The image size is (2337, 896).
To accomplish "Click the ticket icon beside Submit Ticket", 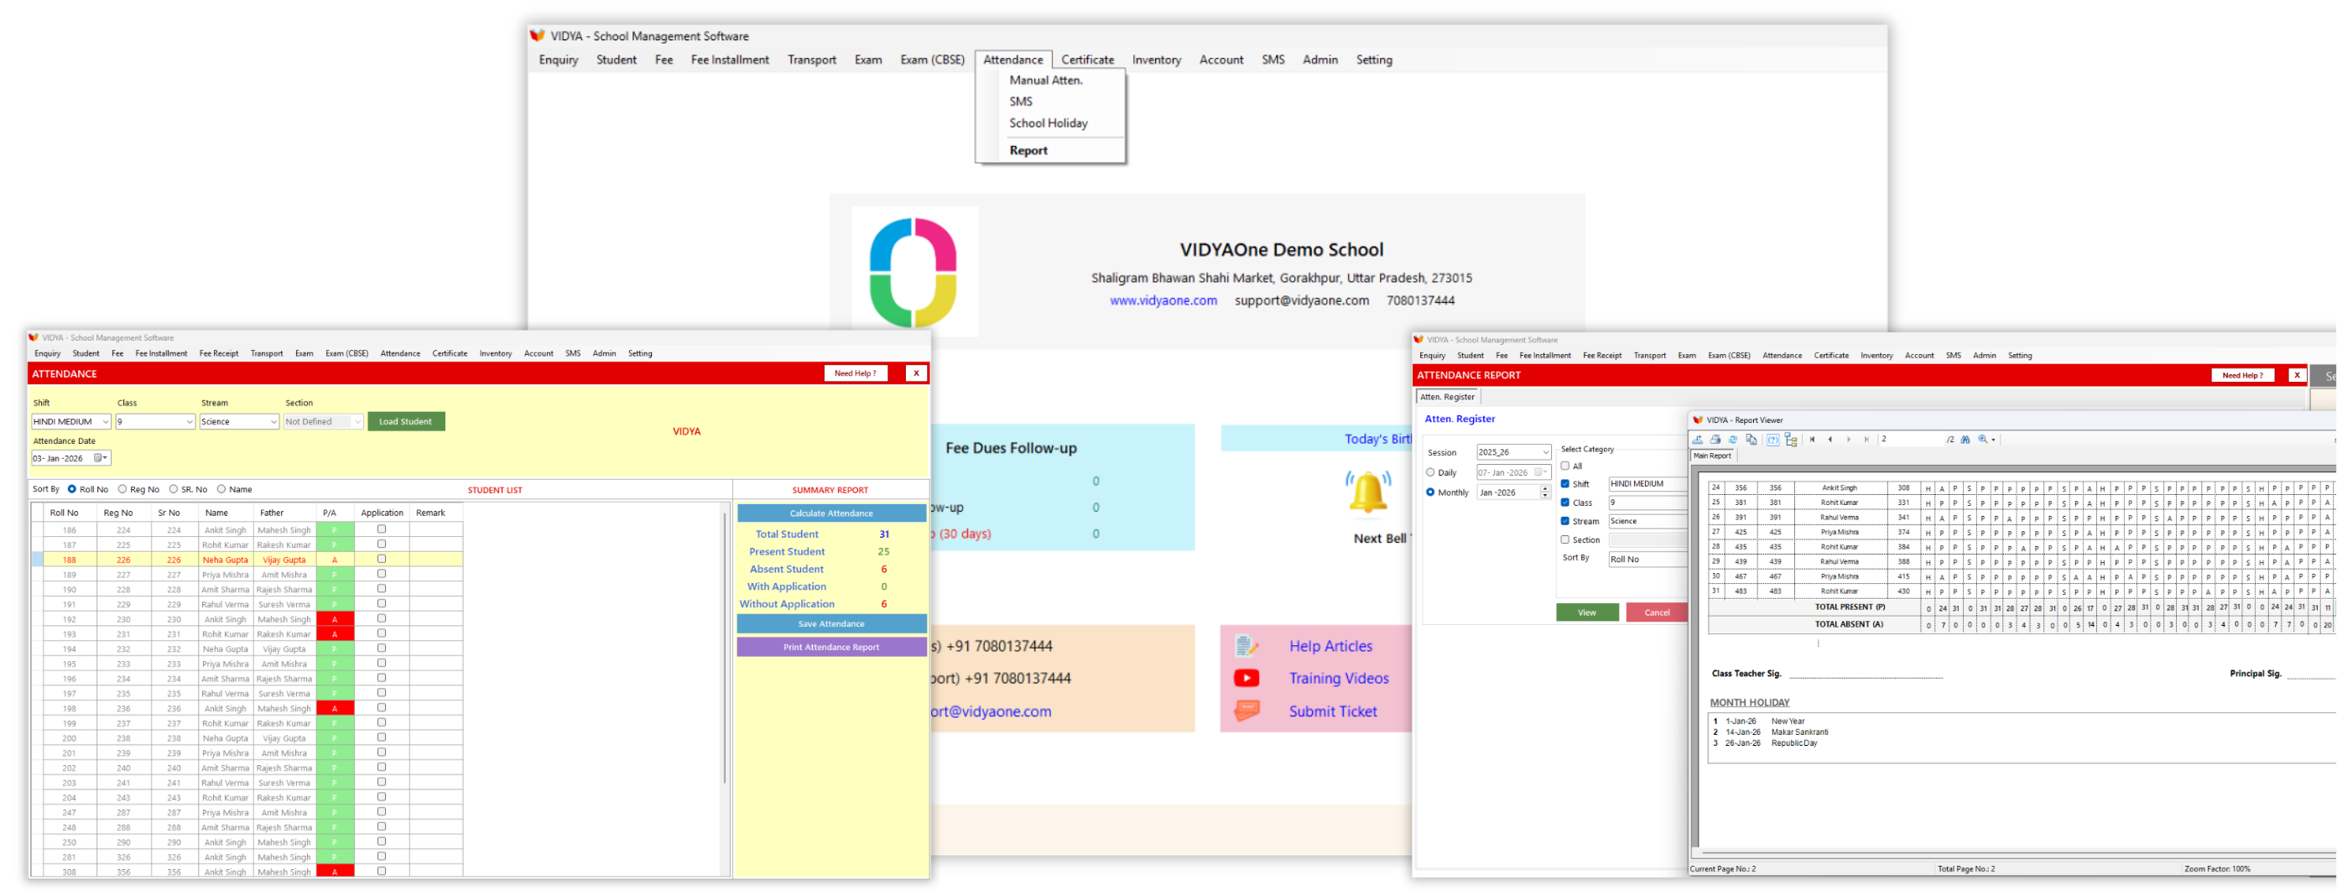I will pyautogui.click(x=1247, y=711).
